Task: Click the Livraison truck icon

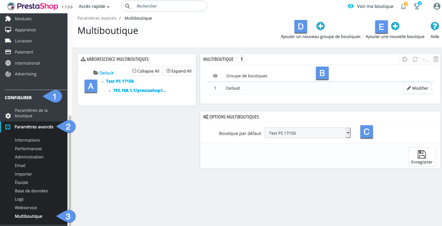Action: pyautogui.click(x=8, y=41)
